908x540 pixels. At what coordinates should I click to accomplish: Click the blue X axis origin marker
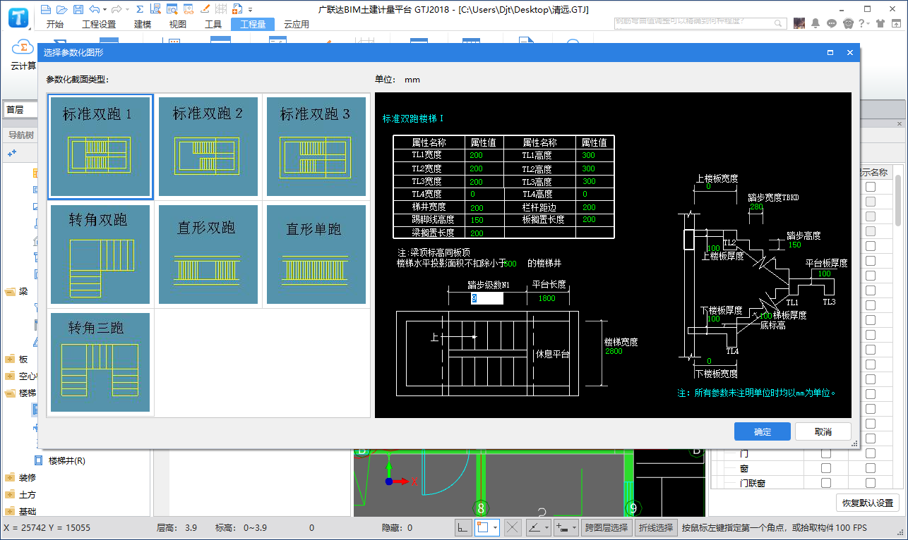[x=388, y=481]
